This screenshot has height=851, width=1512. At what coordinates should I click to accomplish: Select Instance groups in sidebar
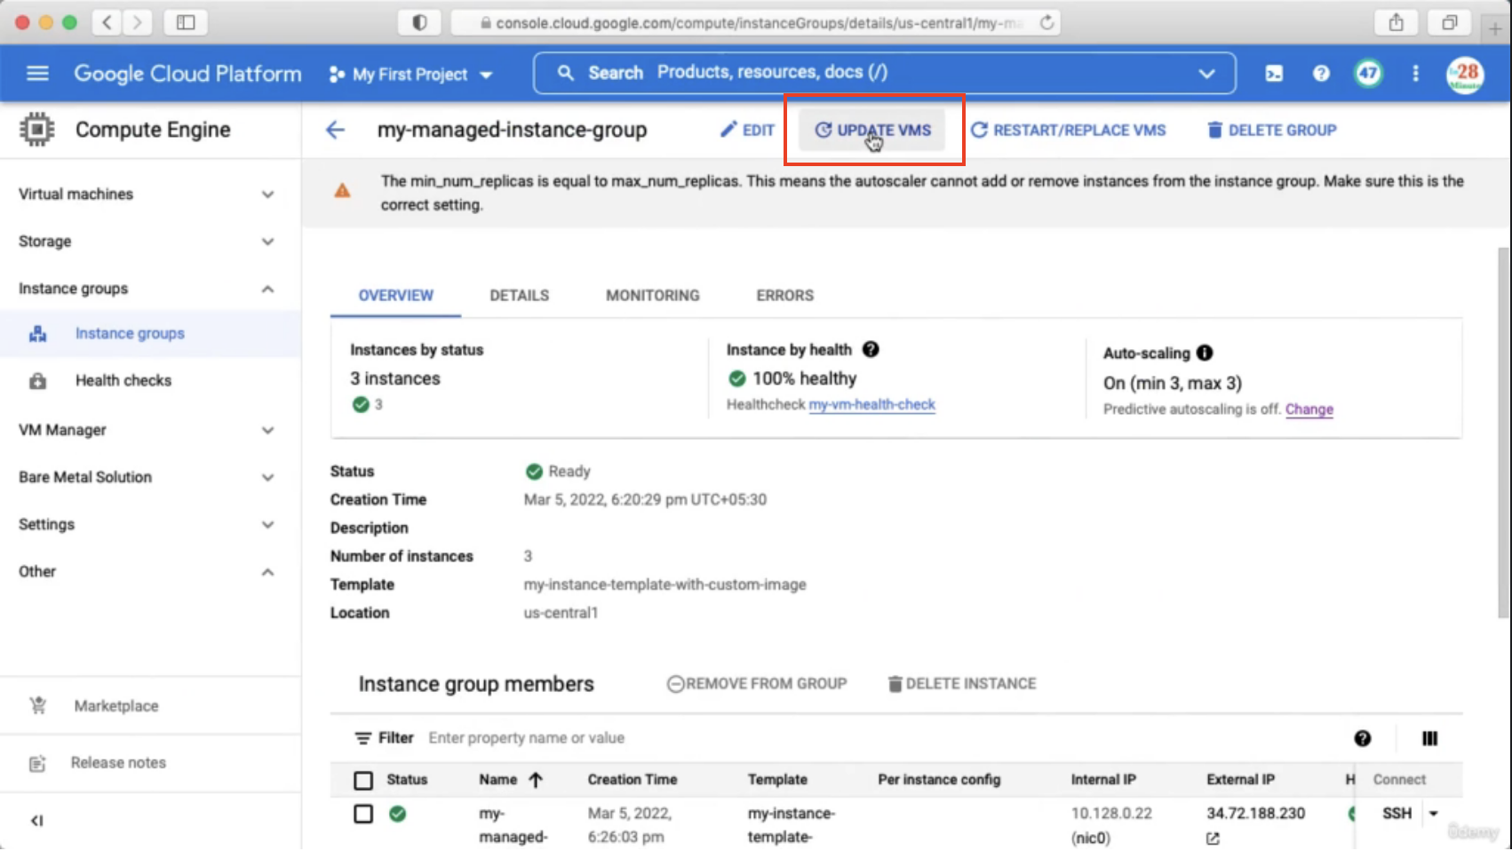pyautogui.click(x=130, y=334)
